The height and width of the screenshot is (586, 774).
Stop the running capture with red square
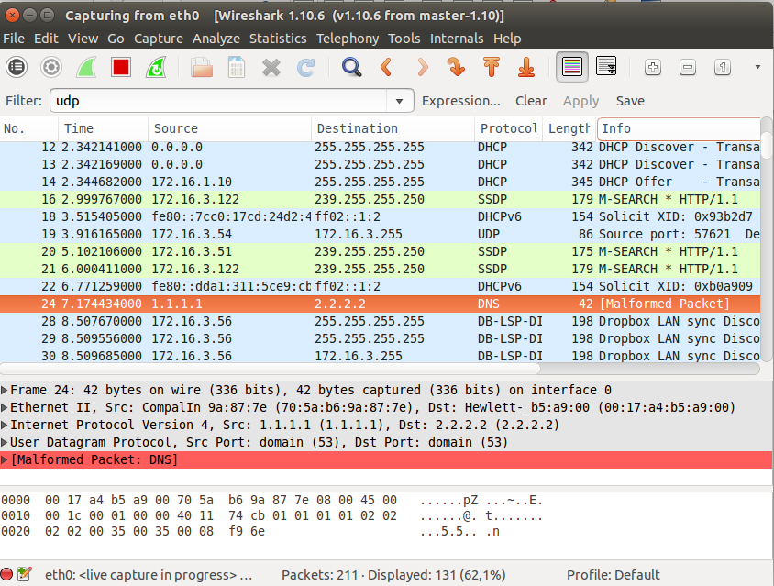(120, 67)
